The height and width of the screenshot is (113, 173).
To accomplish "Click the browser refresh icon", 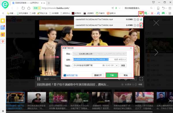I will click(23, 8).
